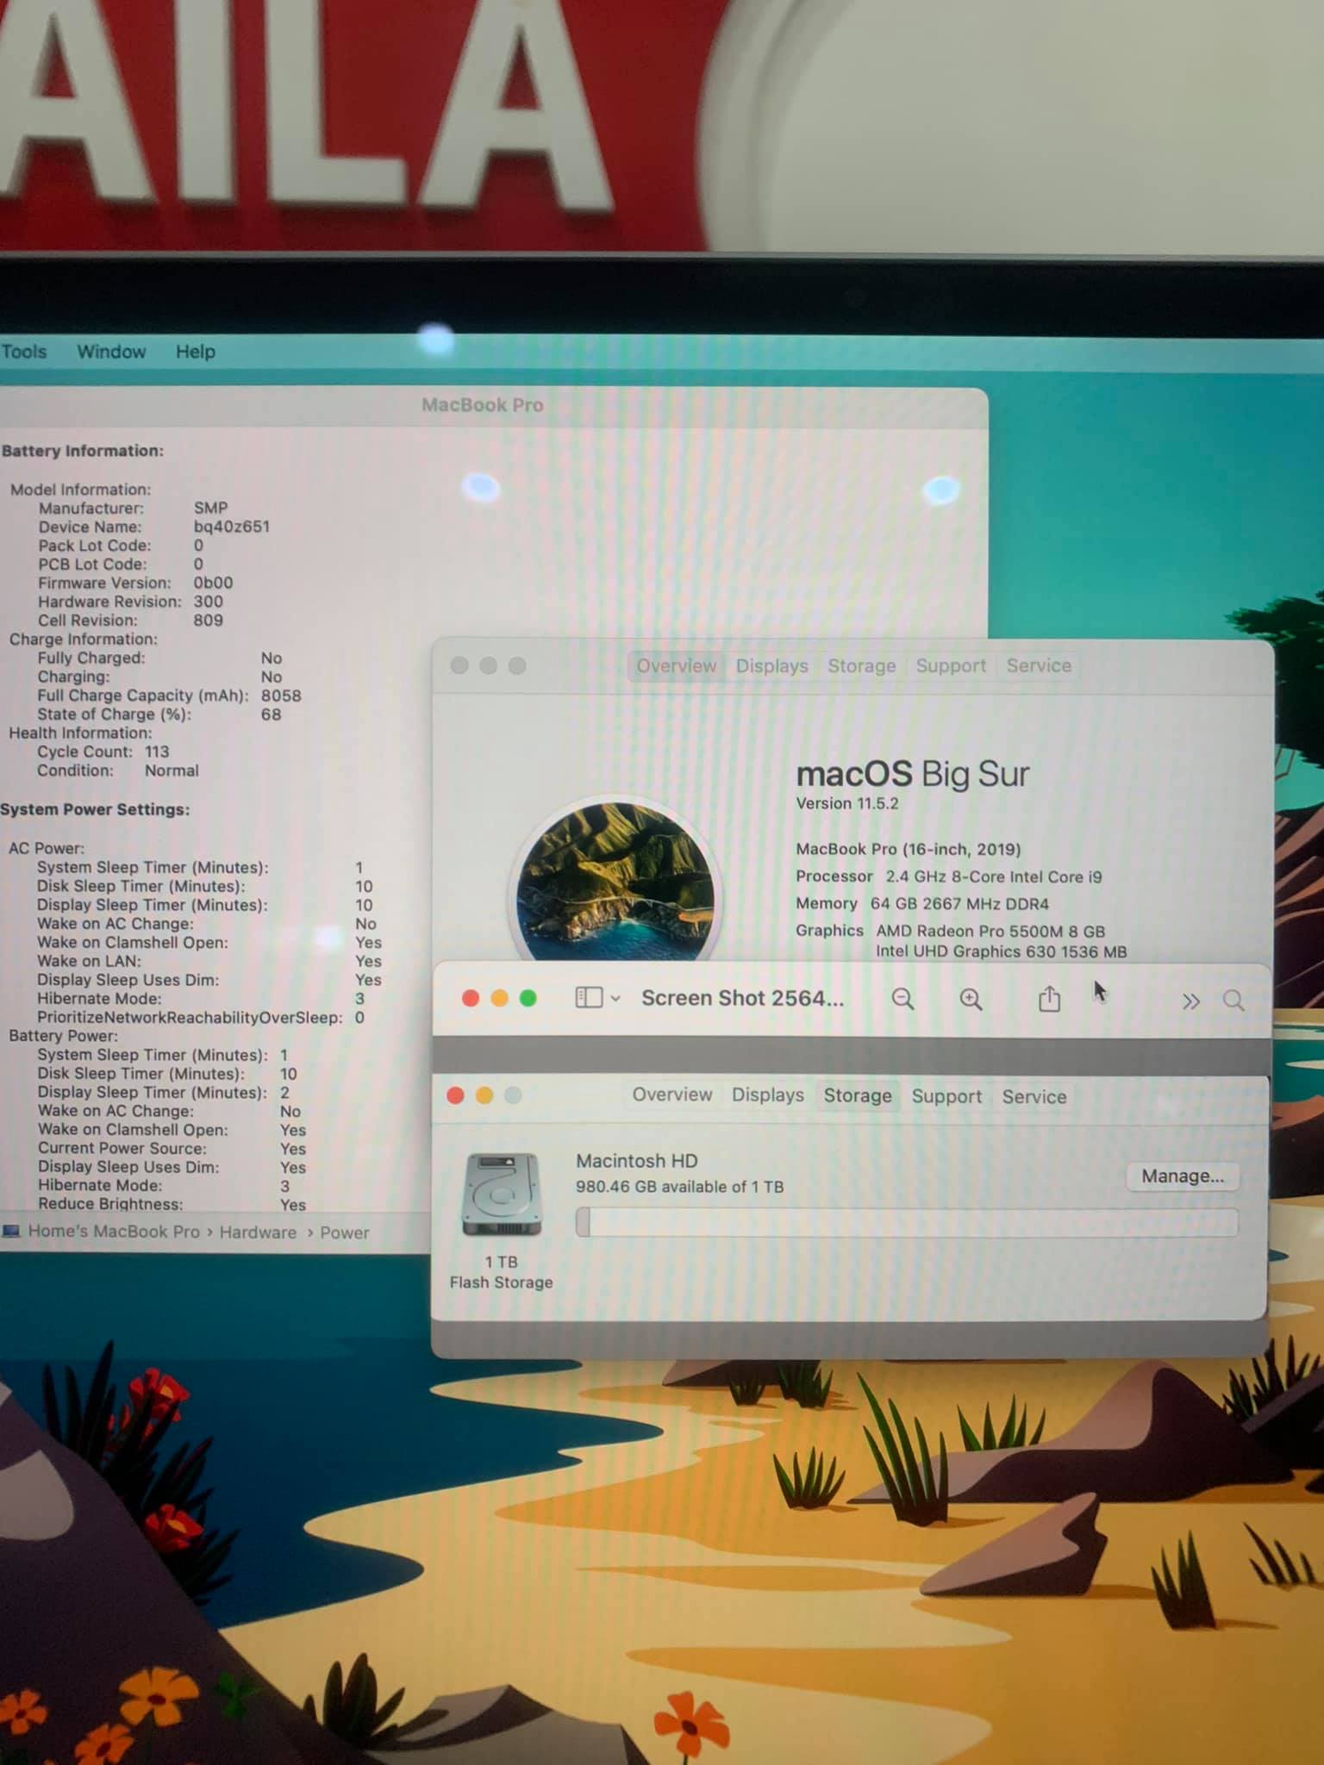This screenshot has height=1765, width=1324.
Task: Expand the toolbar overflow double-chevron
Action: (x=1190, y=1001)
